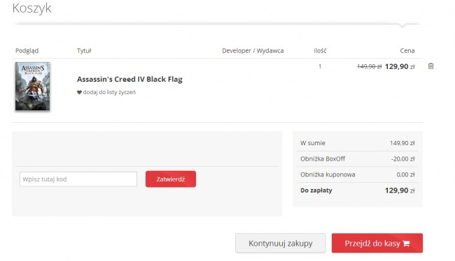The width and height of the screenshot is (455, 261).
Task: Proceed with 'Przejdź do kasy' button
Action: click(x=377, y=244)
